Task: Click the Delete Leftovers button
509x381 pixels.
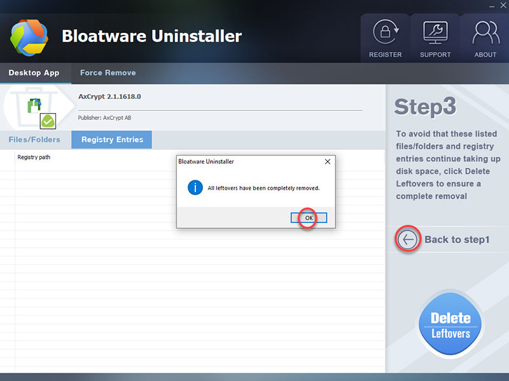Action: (450, 324)
